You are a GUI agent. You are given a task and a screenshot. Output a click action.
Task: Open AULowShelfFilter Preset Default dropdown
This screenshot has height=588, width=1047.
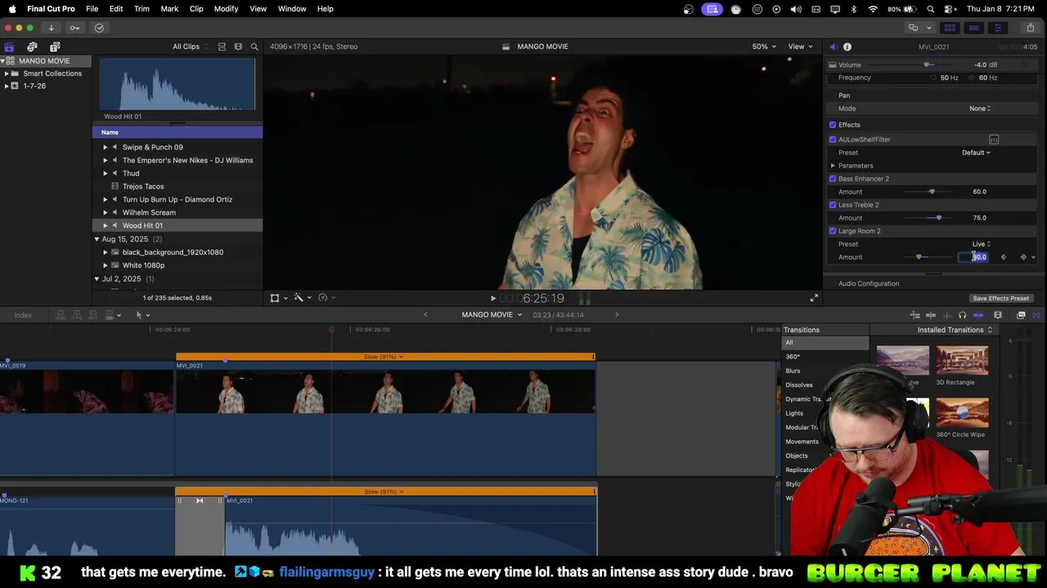pyautogui.click(x=976, y=153)
